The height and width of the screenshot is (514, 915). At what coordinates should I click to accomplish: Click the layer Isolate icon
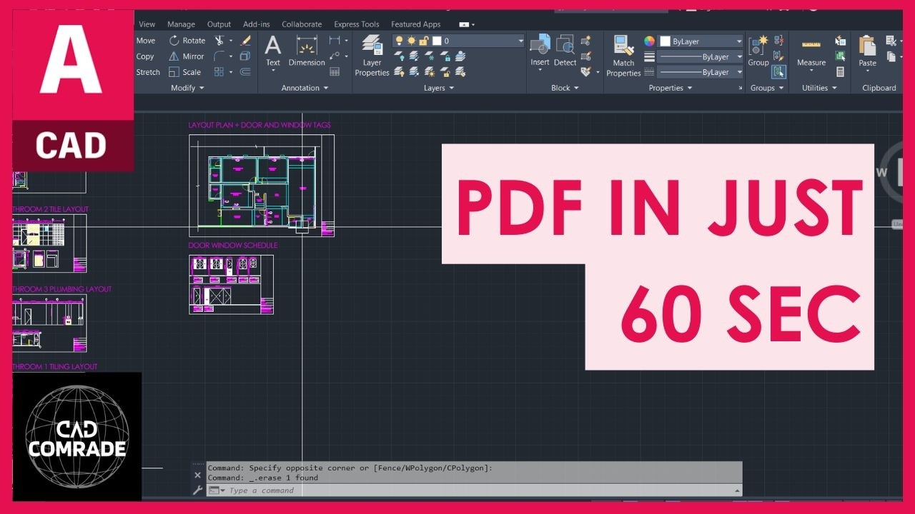[x=415, y=56]
